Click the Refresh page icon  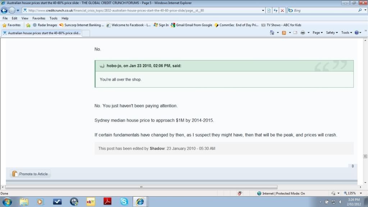276,10
